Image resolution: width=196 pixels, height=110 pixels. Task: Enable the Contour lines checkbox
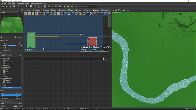click(x=1, y=50)
